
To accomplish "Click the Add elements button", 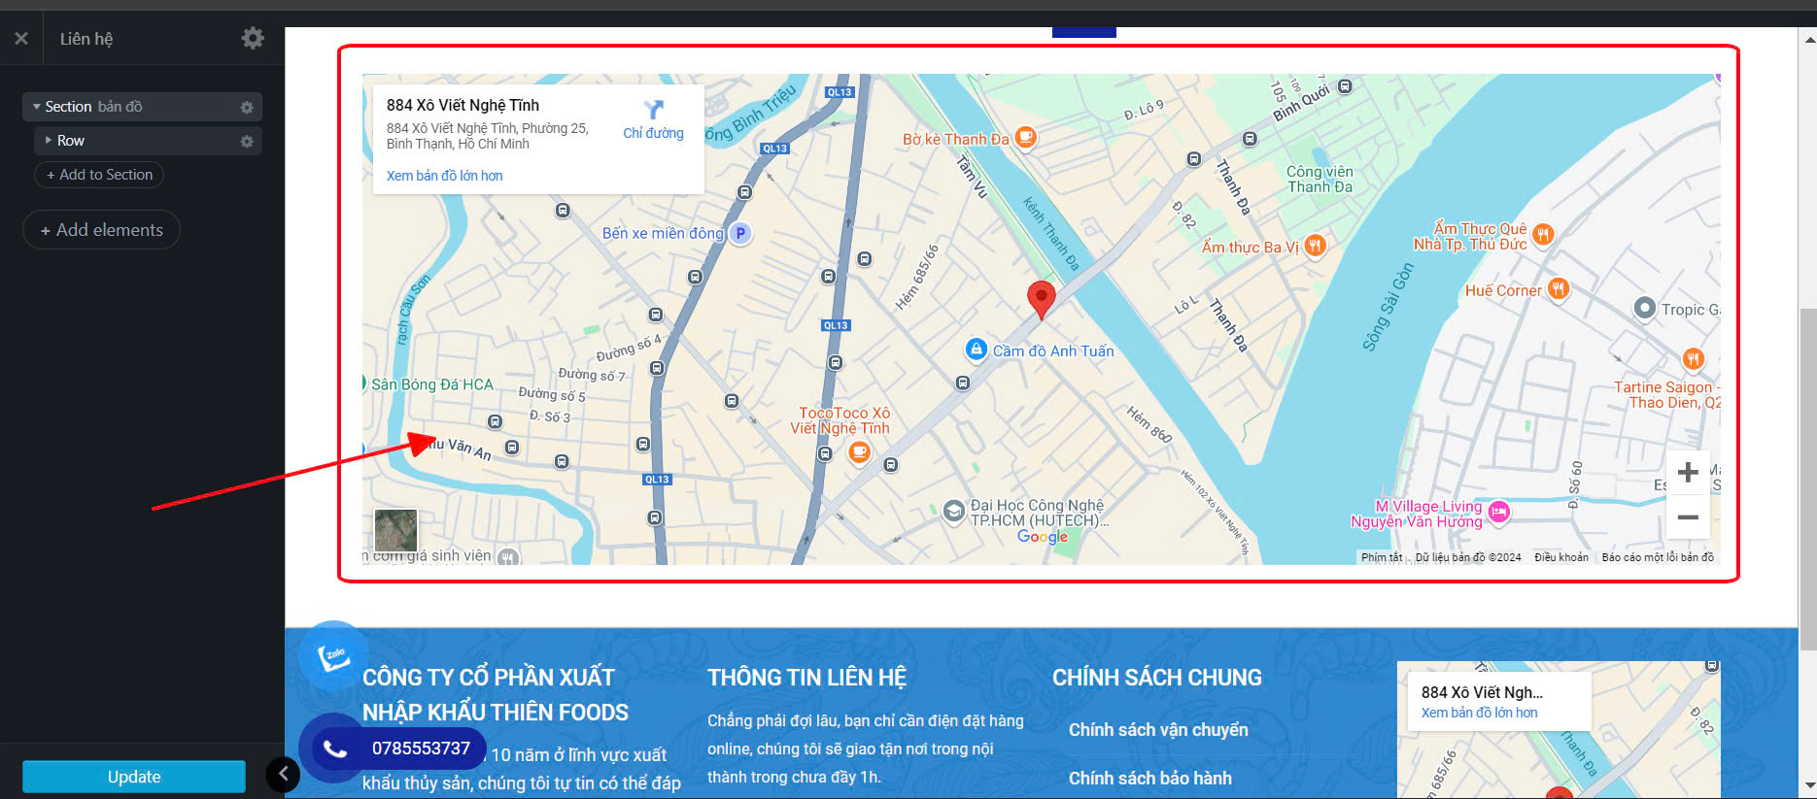I will 101,230.
